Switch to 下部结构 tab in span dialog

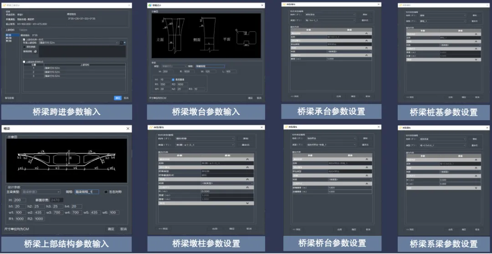pos(23,30)
